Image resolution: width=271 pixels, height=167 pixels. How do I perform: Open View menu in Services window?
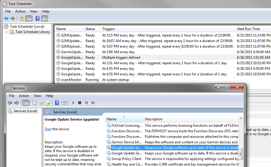click(37, 96)
